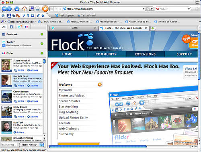Viewport: 201px width, 152px height.
Task: Filter people sidebar by Facebook icon tab
Action: point(11,27)
